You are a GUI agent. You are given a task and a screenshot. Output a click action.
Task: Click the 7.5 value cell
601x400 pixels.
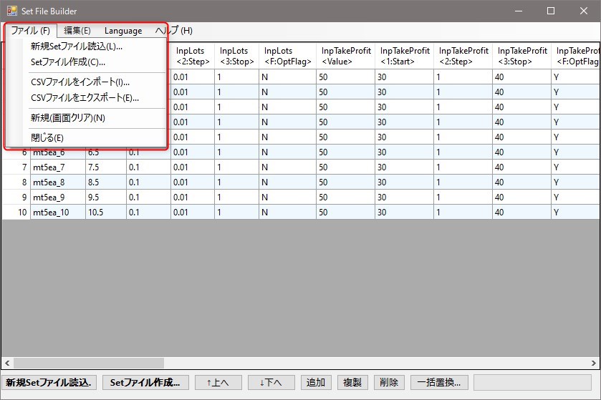click(x=106, y=167)
